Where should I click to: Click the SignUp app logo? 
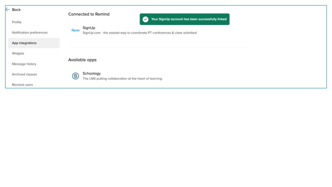coord(75,30)
